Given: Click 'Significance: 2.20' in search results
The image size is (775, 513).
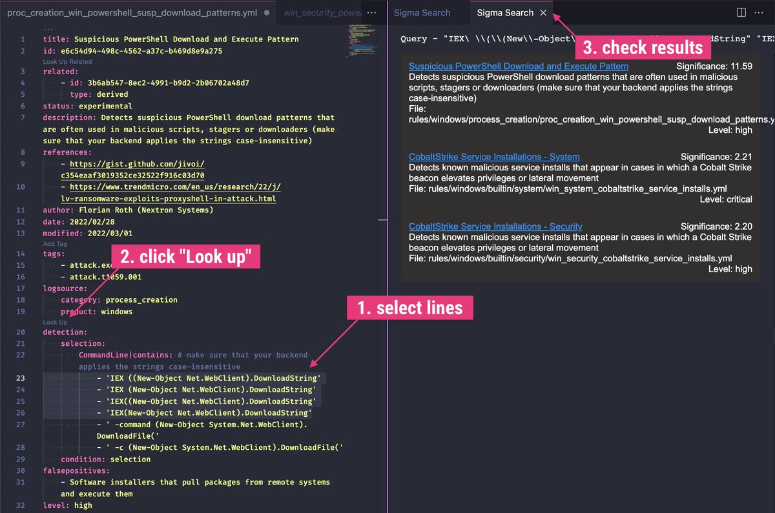Looking at the screenshot, I should tap(717, 226).
